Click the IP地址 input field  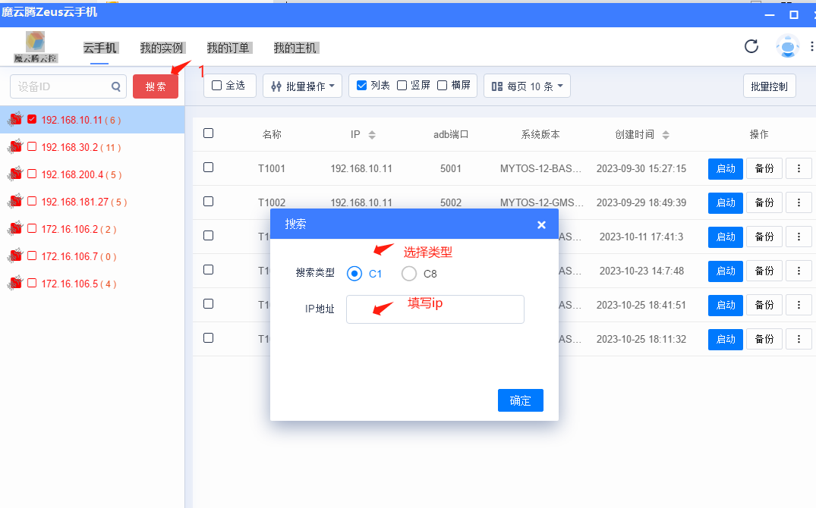[x=435, y=309]
